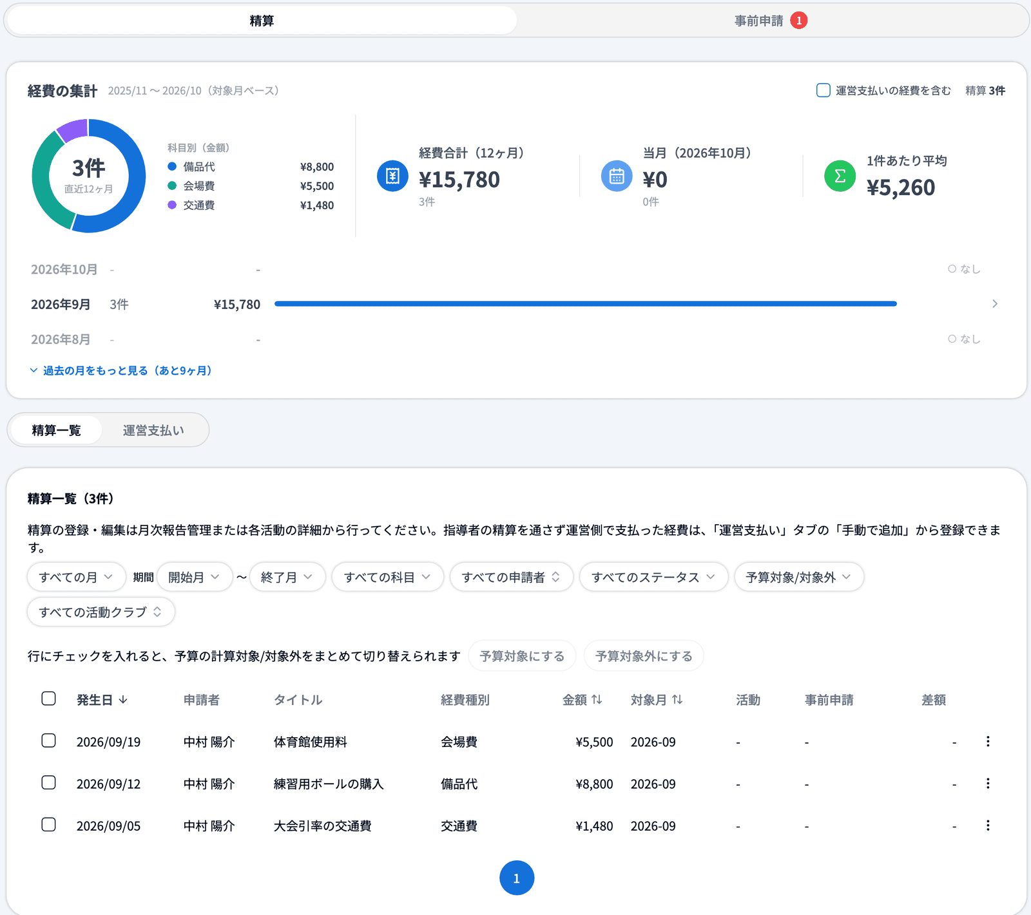Click the blue 備品代 legend dot
This screenshot has width=1031, height=915.
point(172,167)
